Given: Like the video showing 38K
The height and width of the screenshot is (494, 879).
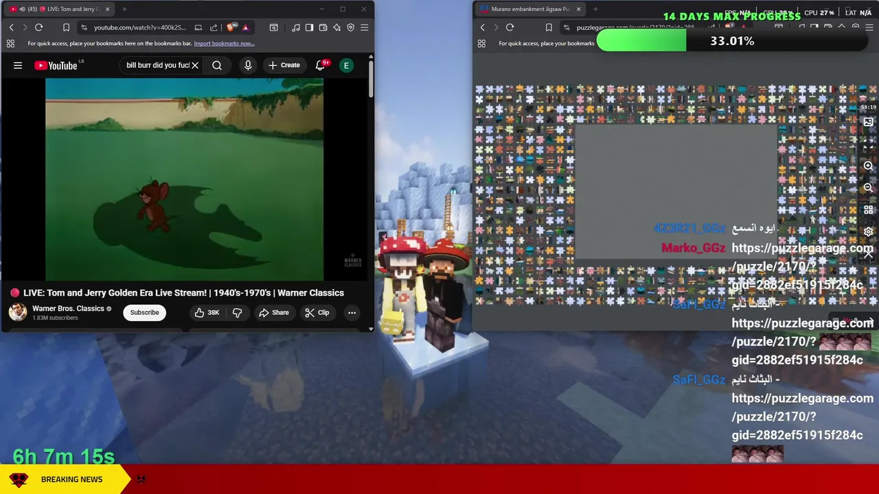Looking at the screenshot, I should tap(207, 312).
